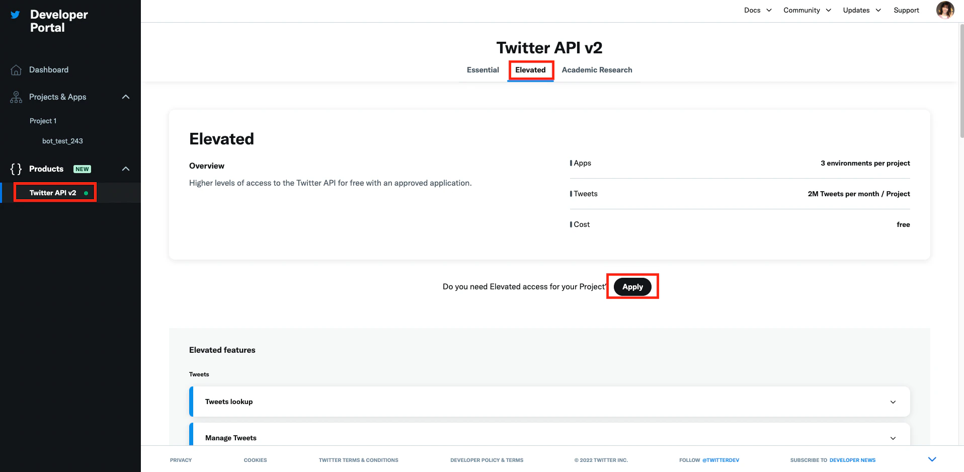Subscribe to Developer News link
This screenshot has width=964, height=472.
852,460
